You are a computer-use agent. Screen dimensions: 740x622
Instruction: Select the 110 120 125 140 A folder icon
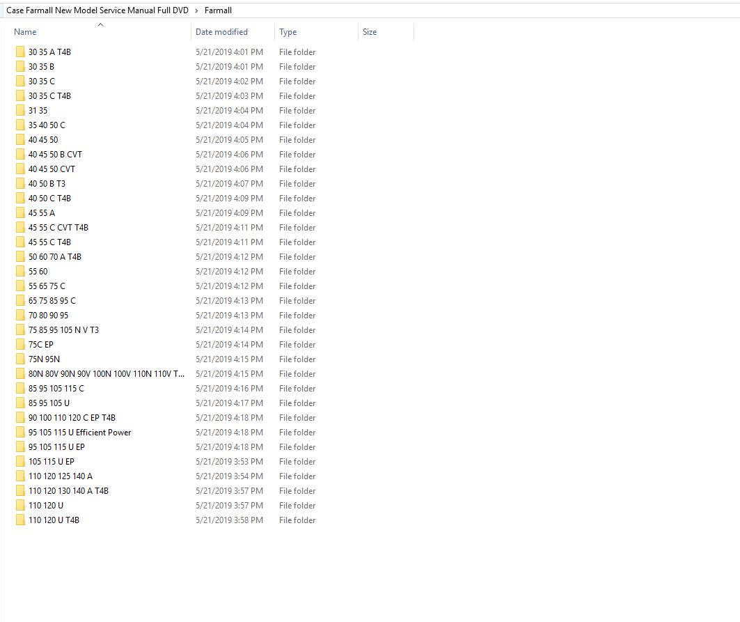pyautogui.click(x=19, y=476)
